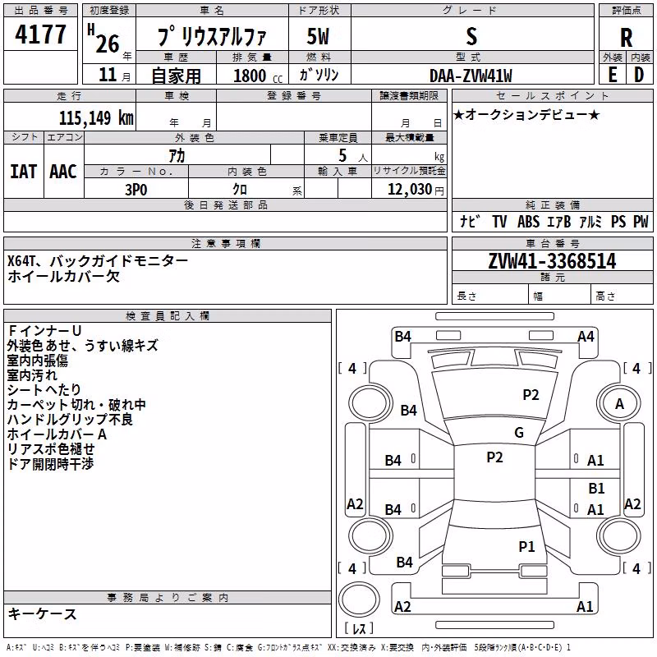Click the B1 mark on the diagram
The height and width of the screenshot is (657, 657).
pyautogui.click(x=596, y=488)
